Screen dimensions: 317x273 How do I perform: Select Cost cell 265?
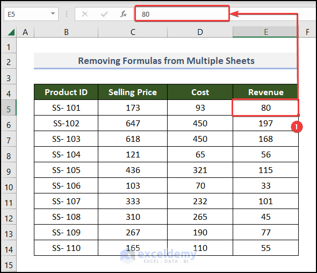[x=200, y=217]
